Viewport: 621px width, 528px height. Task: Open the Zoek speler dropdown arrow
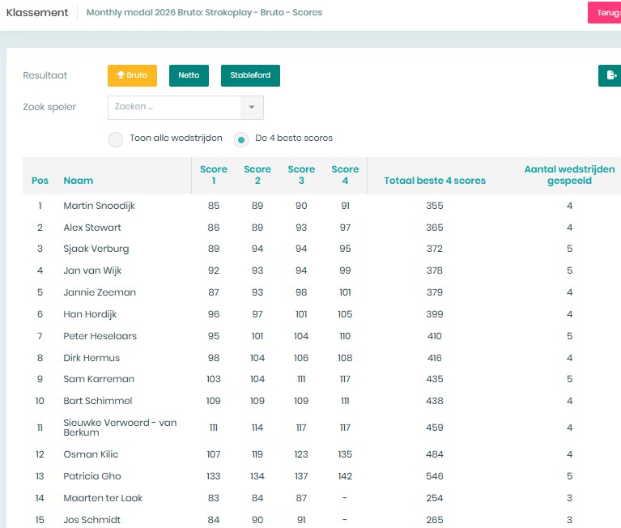pyautogui.click(x=252, y=108)
